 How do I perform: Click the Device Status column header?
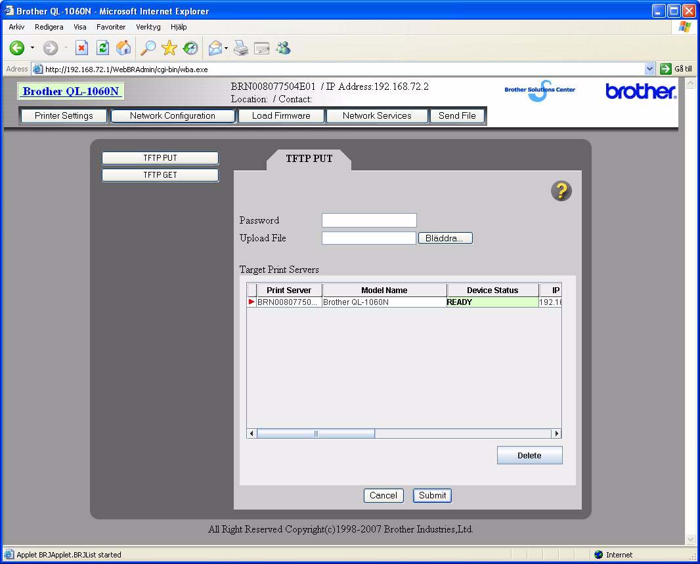tap(493, 291)
